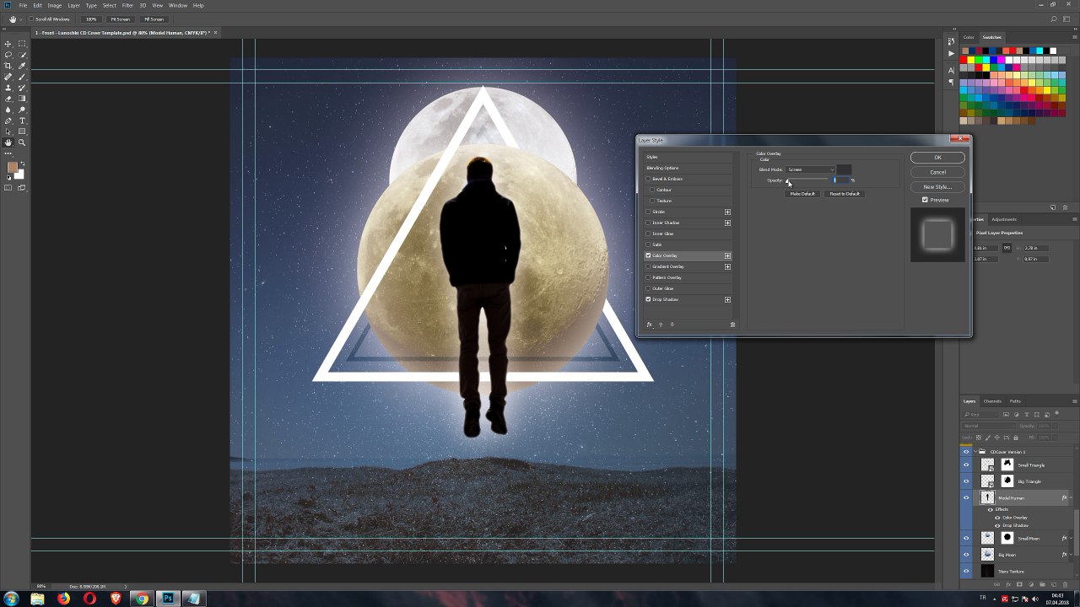Open the Blend Mode dropdown showing Screen
This screenshot has width=1080, height=607.
(x=810, y=169)
